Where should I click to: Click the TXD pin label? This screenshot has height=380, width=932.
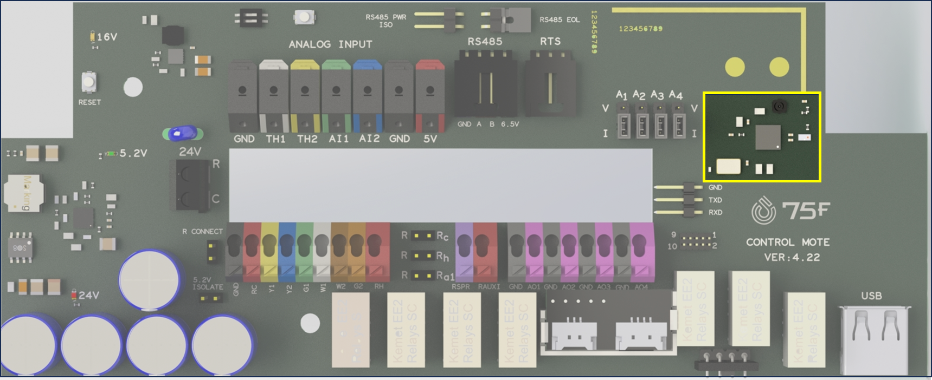click(715, 200)
